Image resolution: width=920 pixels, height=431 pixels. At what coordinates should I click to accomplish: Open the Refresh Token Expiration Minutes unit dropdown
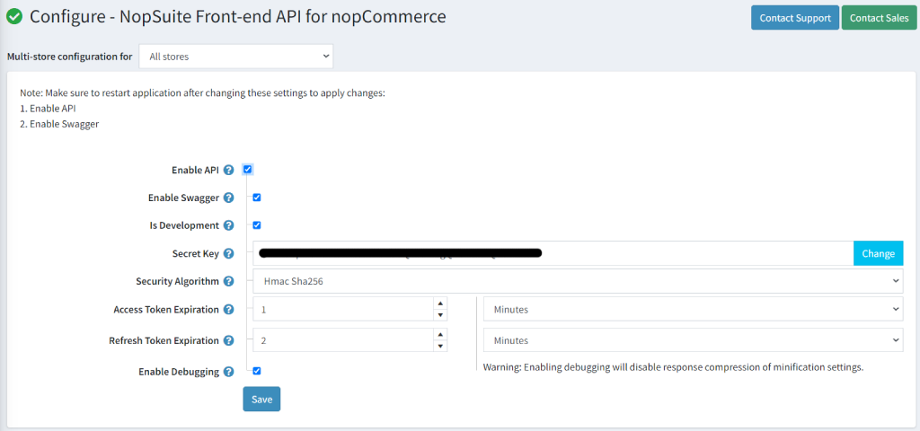[x=694, y=340]
